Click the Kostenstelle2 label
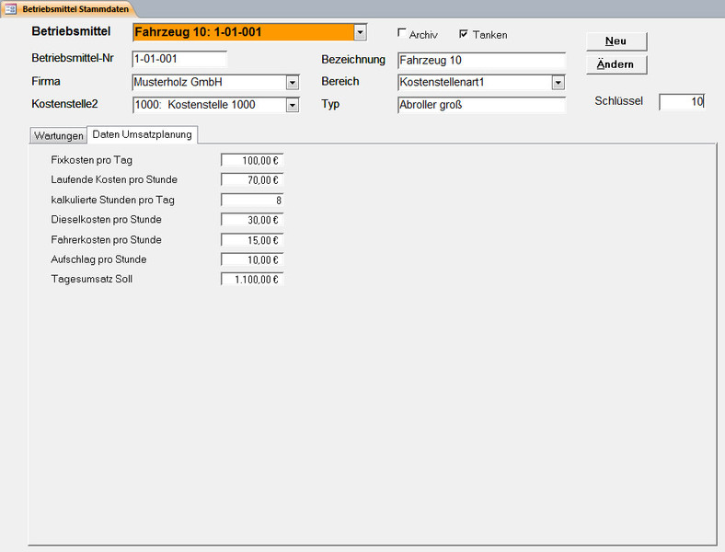Image resolution: width=725 pixels, height=552 pixels. [x=64, y=104]
